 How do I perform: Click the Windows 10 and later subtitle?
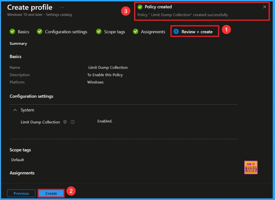39,15
